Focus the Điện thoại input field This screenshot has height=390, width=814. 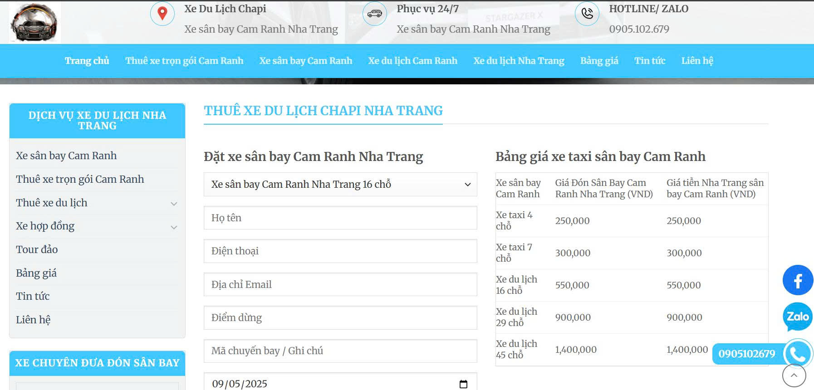coord(340,251)
